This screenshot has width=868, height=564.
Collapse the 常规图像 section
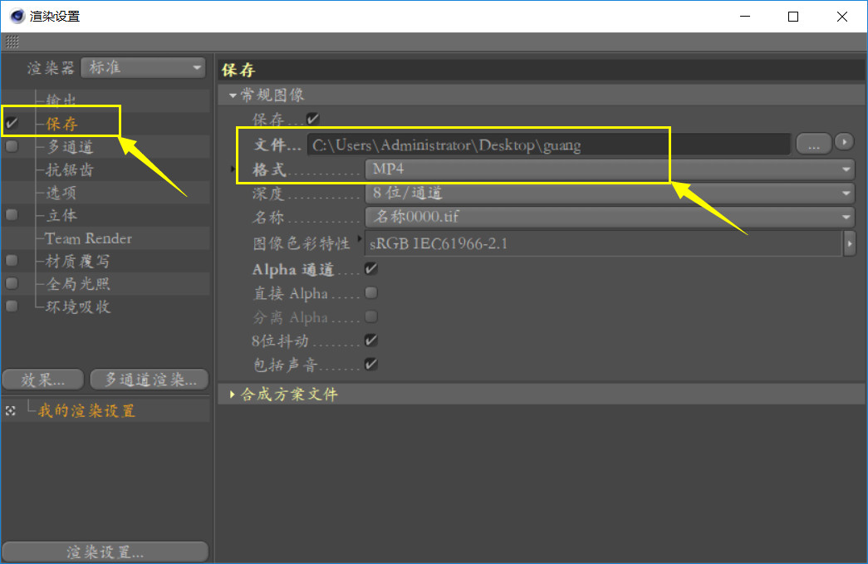(233, 96)
